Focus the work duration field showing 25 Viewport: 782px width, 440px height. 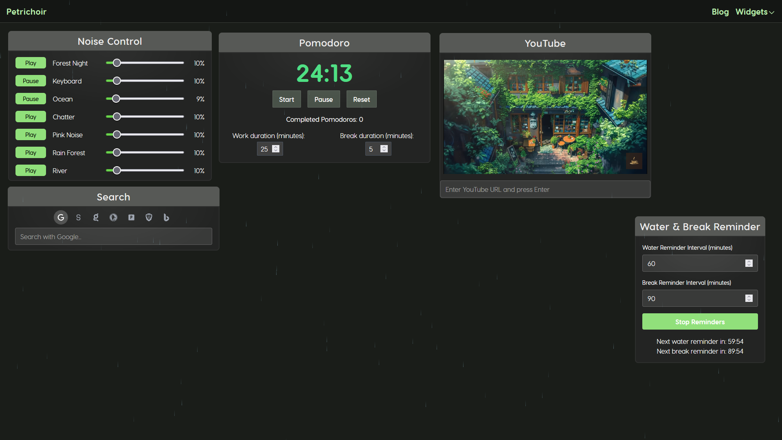[270, 149]
